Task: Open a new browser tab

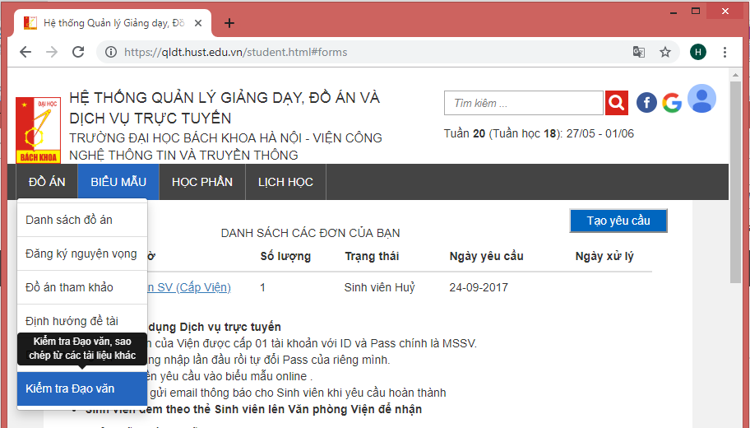Action: click(x=229, y=23)
